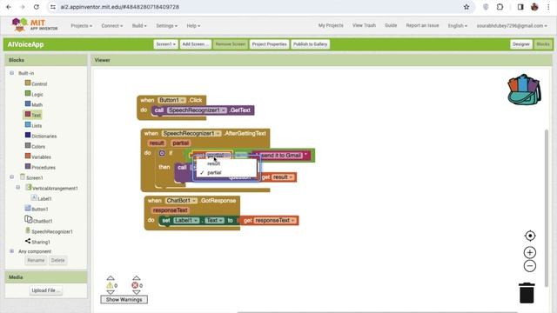Open the View Trash link
557x313 pixels.
(x=364, y=25)
